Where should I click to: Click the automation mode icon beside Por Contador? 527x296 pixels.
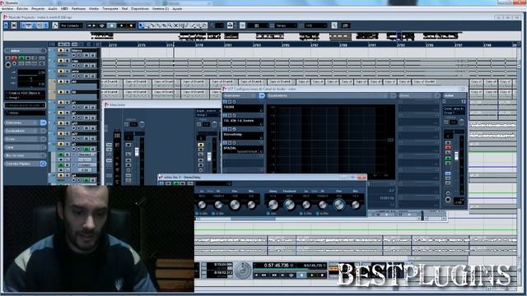[55, 25]
